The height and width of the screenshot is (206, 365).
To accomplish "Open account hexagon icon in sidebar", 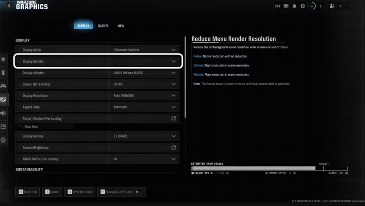I will click(x=3, y=140).
